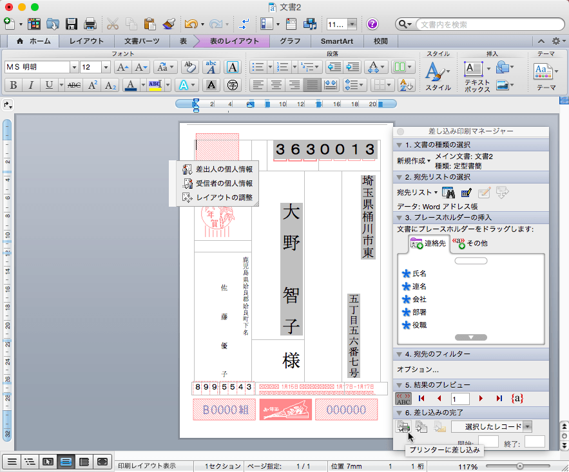Open the Help question mark button

click(372, 24)
